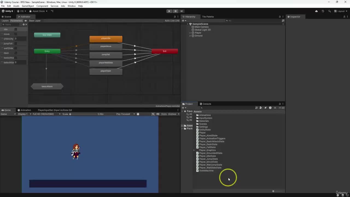Toggle the basicAttack parameter checkbox
The height and width of the screenshot is (197, 350).
coord(16,58)
